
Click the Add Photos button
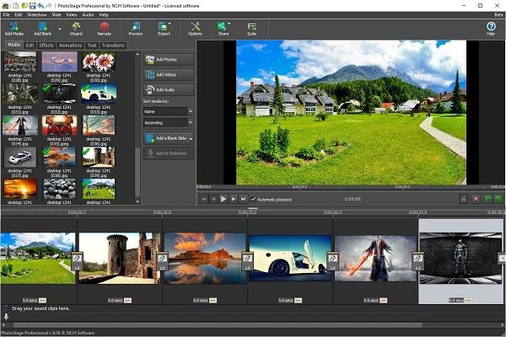click(x=168, y=61)
